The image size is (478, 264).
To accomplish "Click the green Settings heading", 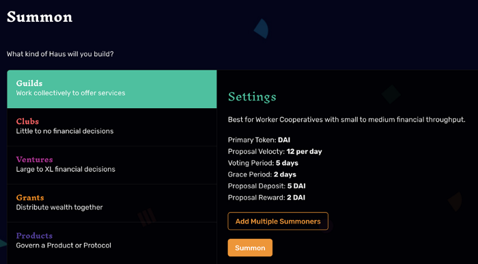I will click(x=252, y=96).
